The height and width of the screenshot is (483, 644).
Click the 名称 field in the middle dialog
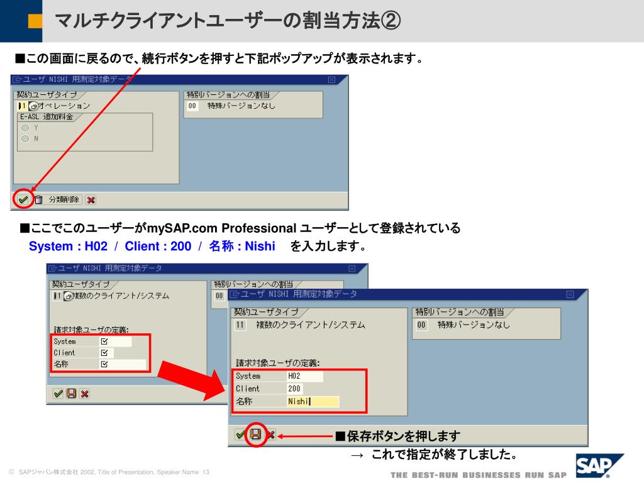(123, 364)
